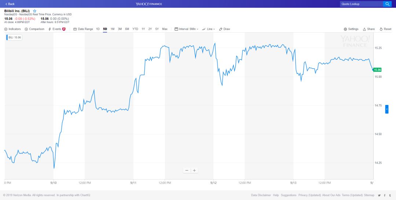Open the Help link
Viewport: 396px width, 200px height.
pyautogui.click(x=276, y=195)
